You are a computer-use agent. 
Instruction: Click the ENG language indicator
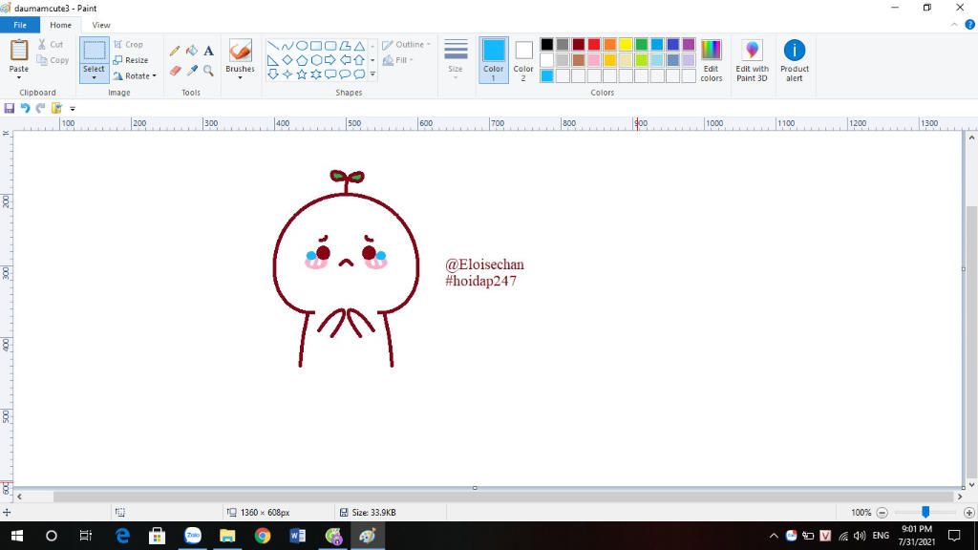pyautogui.click(x=881, y=536)
